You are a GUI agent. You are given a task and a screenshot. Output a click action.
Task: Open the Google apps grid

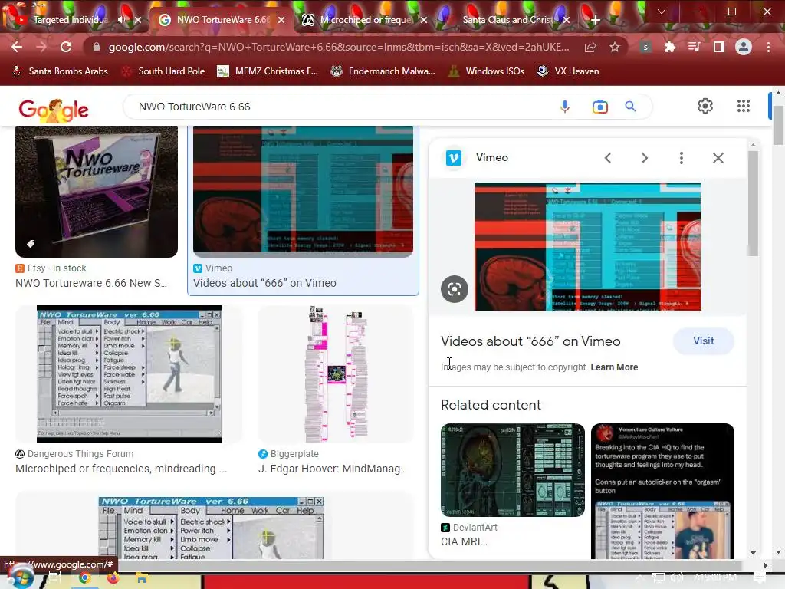(744, 106)
